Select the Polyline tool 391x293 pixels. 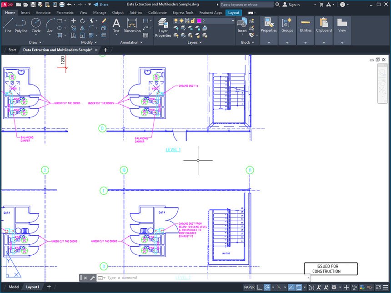pyautogui.click(x=21, y=25)
